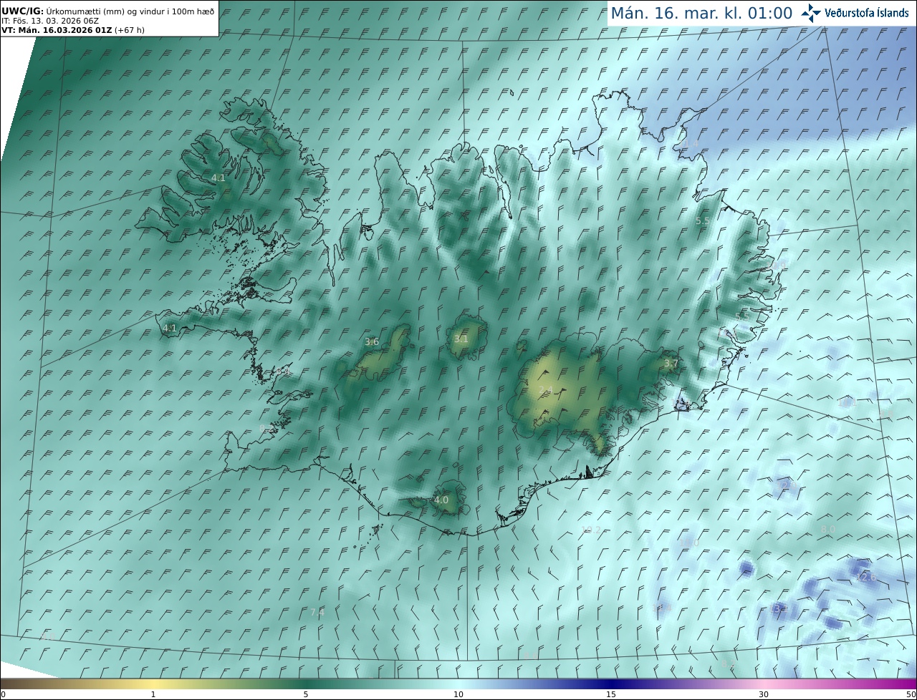
Task: Click the 4.1 value on Snæfellsnes peninsula
Action: point(170,328)
